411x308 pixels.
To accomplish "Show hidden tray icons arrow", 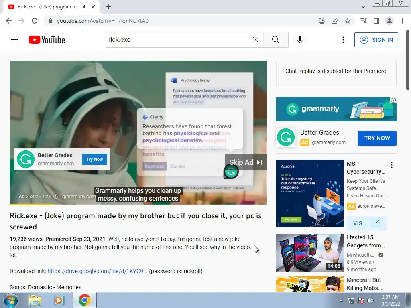I will [341, 300].
